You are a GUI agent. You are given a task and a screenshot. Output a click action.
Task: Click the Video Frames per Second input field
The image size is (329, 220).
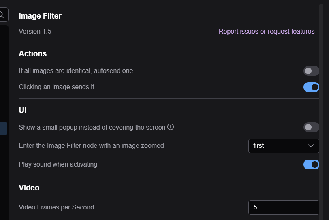point(284,207)
